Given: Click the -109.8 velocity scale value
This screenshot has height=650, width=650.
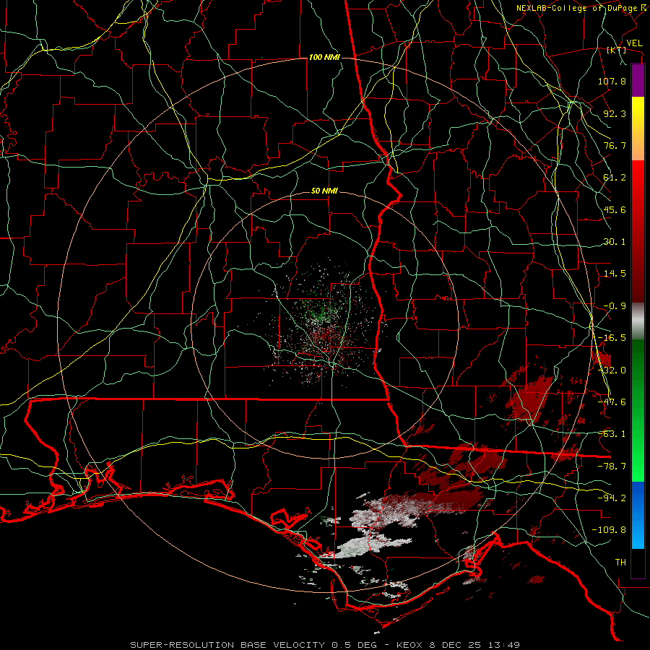Looking at the screenshot, I should (x=609, y=530).
